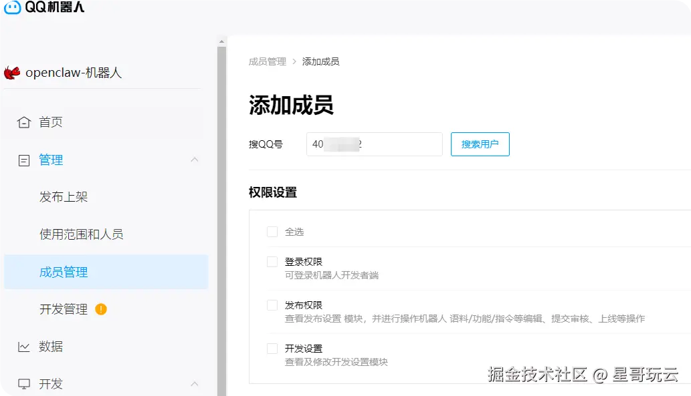Click the sidebar scrollbar up arrow
The width and height of the screenshot is (691, 396).
(221, 41)
